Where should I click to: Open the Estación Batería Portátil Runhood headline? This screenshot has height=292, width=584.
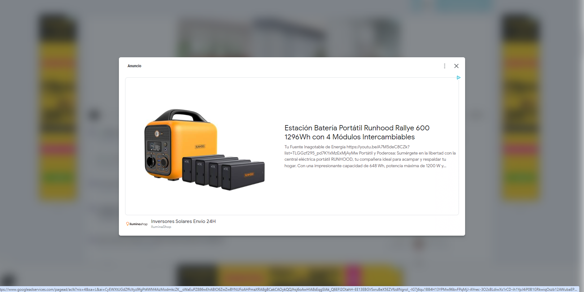click(357, 132)
